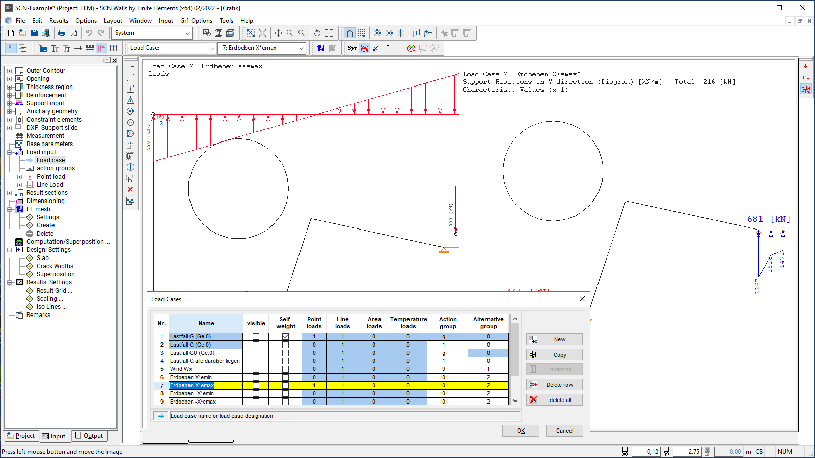Collapse the Load input tree node
This screenshot has width=815, height=458.
(9, 152)
